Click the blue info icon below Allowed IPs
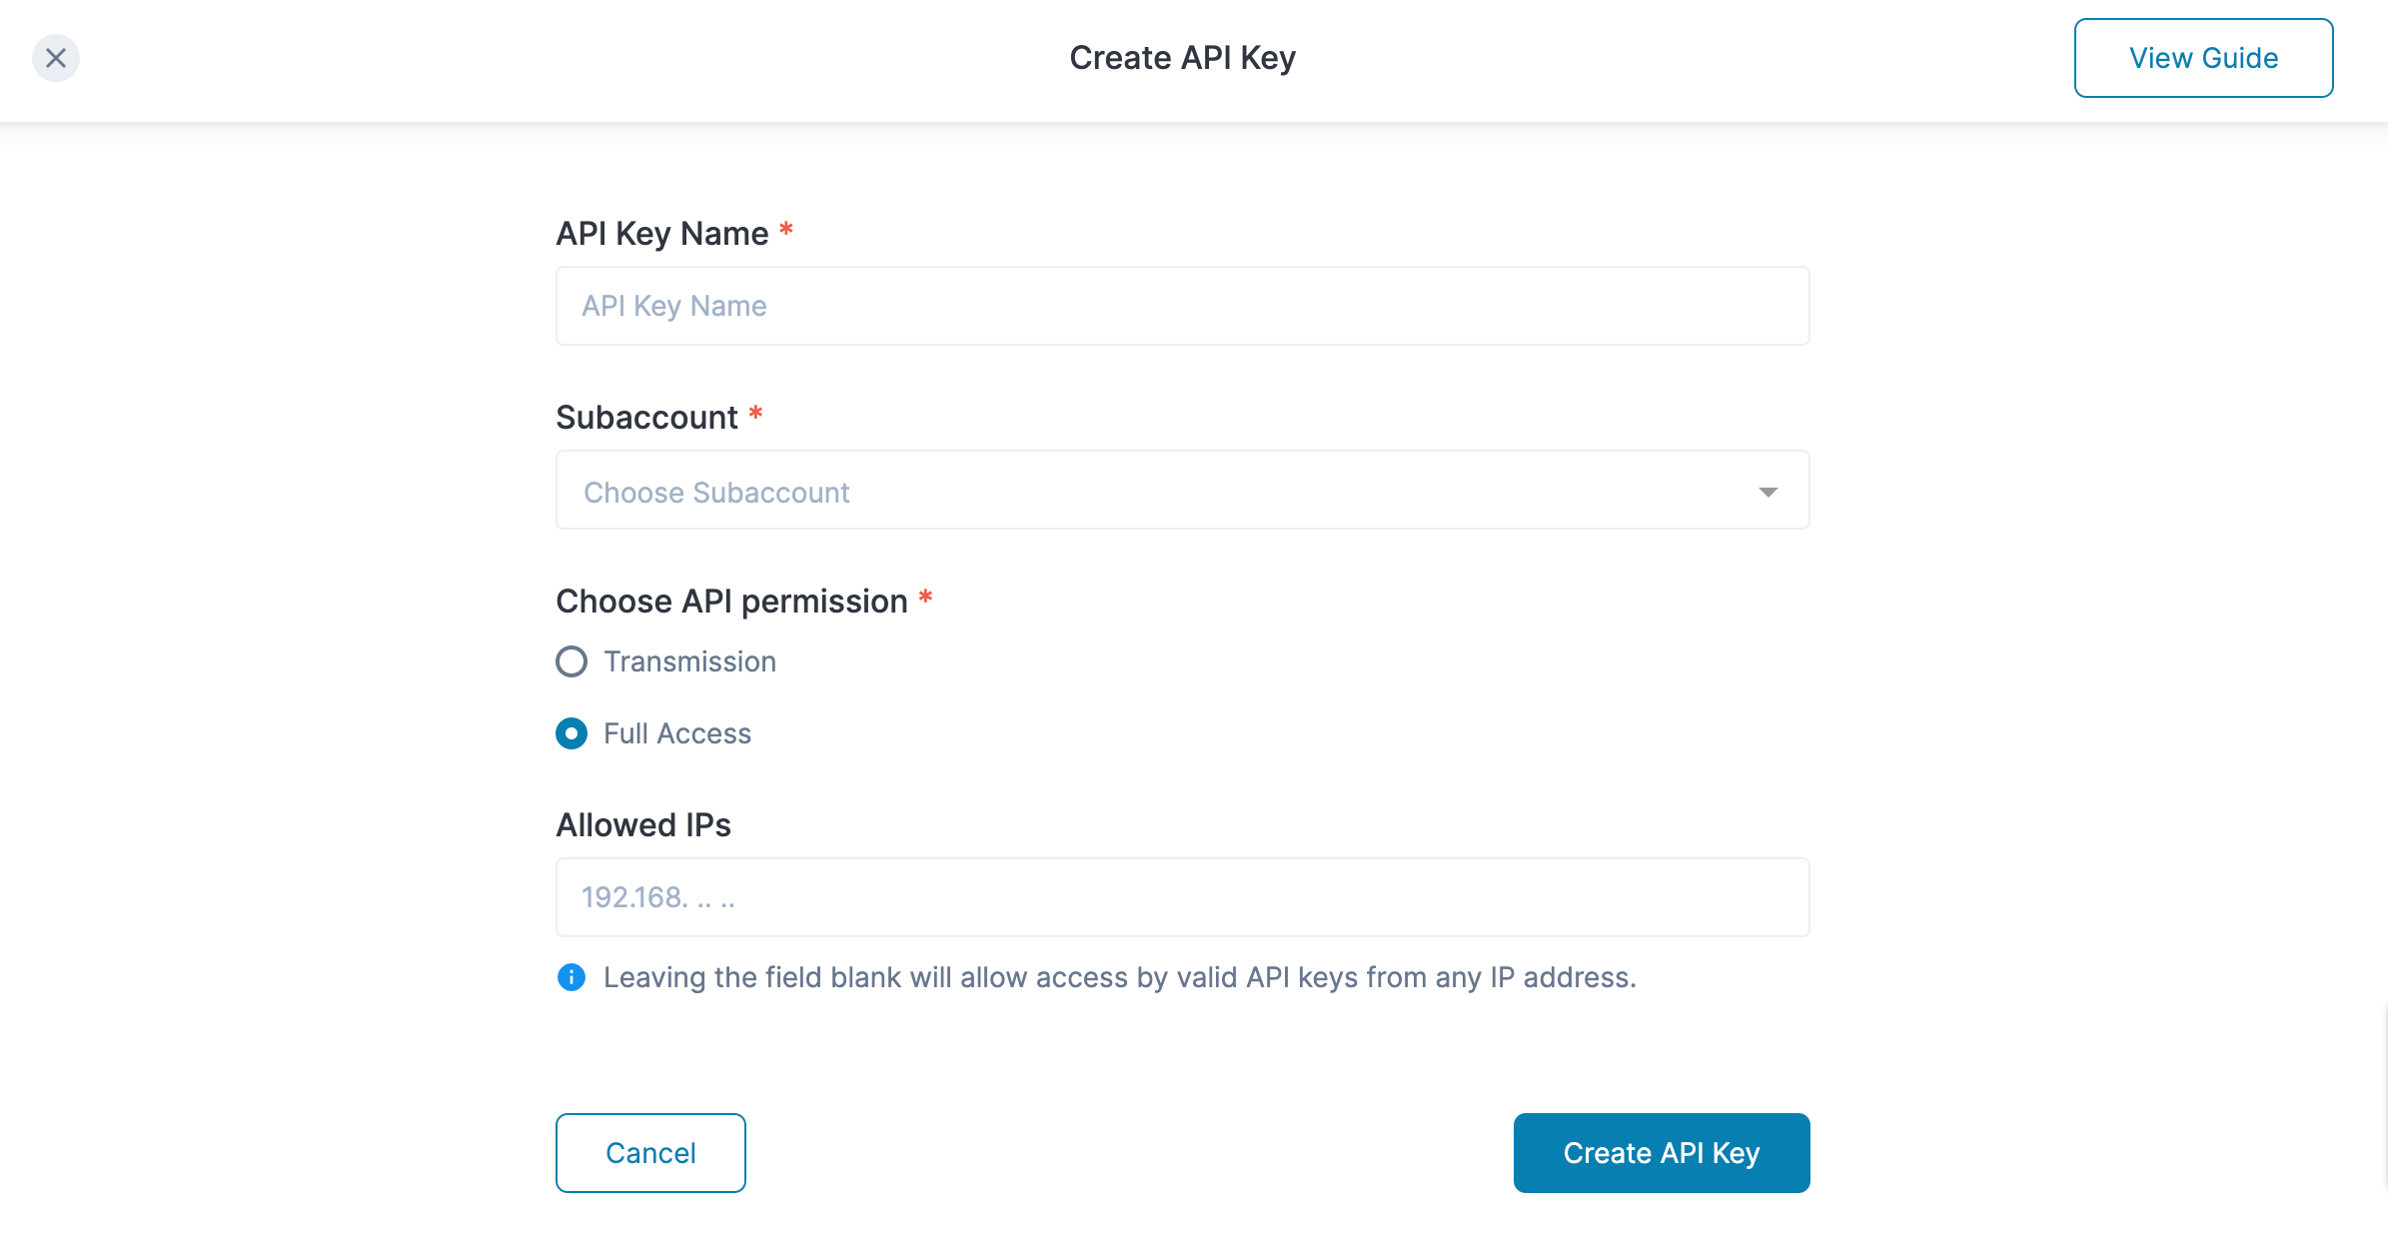2388x1237 pixels. (572, 977)
